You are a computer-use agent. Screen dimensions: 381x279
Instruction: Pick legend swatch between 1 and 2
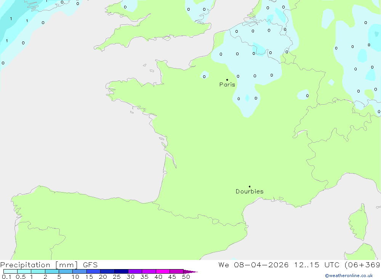(x=38, y=271)
